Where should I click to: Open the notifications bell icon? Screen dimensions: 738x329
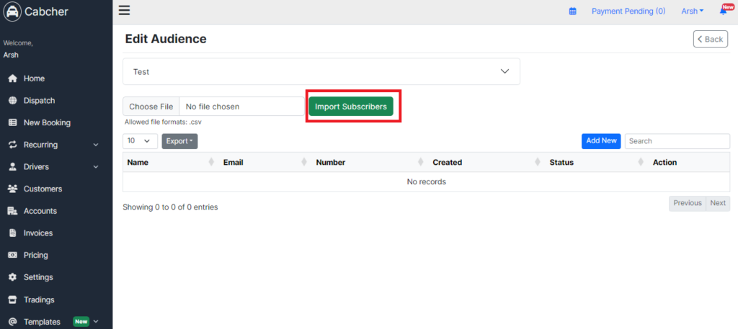(724, 11)
